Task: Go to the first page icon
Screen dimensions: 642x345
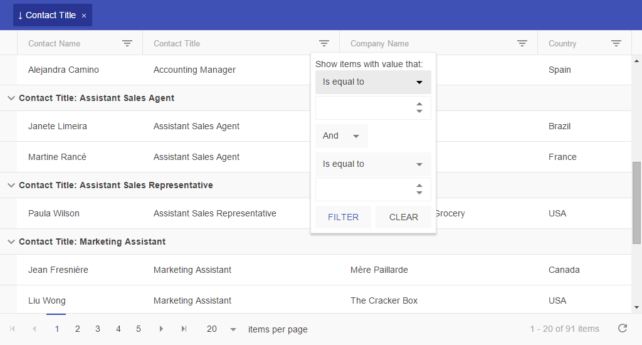Action: [x=13, y=329]
